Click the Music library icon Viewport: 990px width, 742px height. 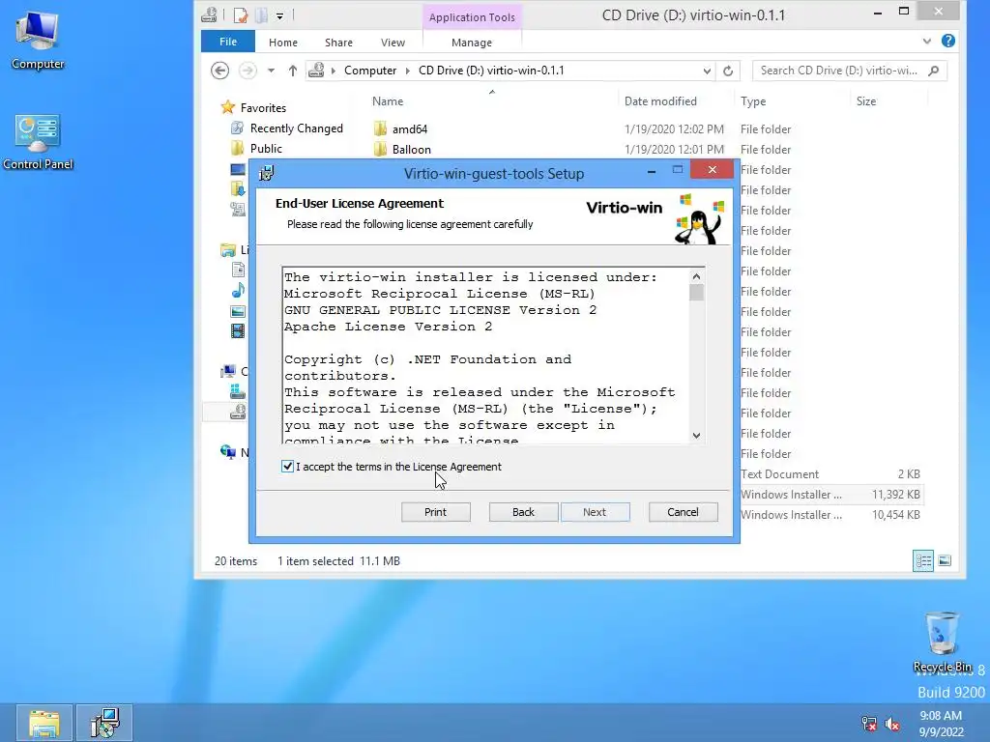(x=238, y=290)
